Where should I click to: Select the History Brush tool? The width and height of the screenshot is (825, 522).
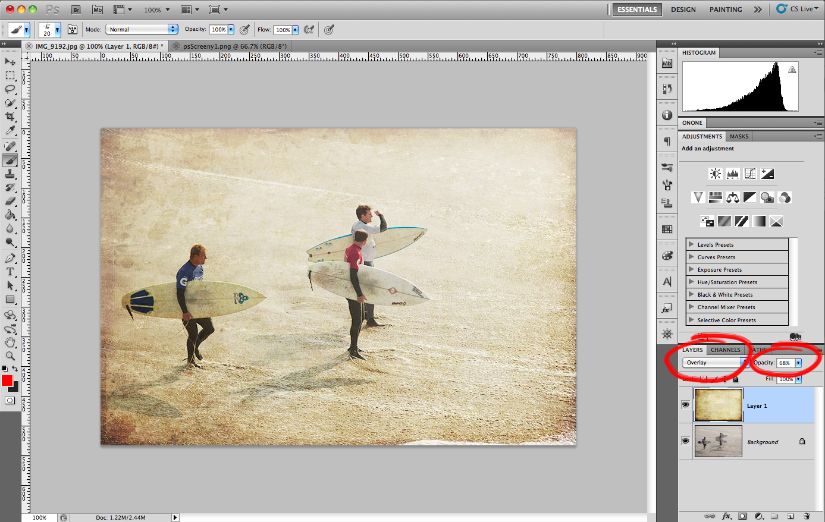10,188
